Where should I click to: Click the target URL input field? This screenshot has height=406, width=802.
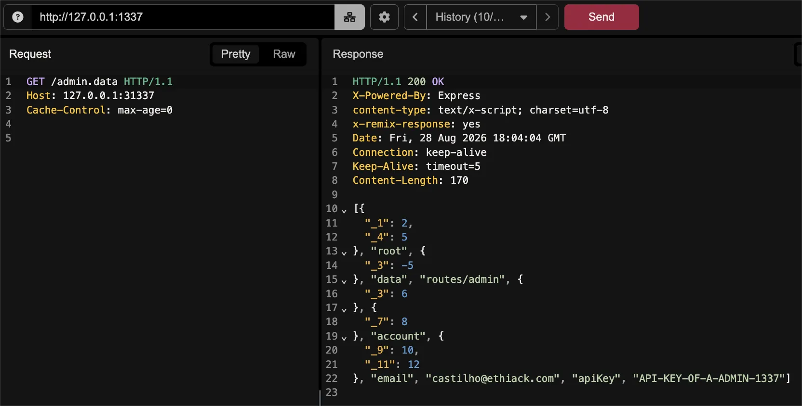183,17
